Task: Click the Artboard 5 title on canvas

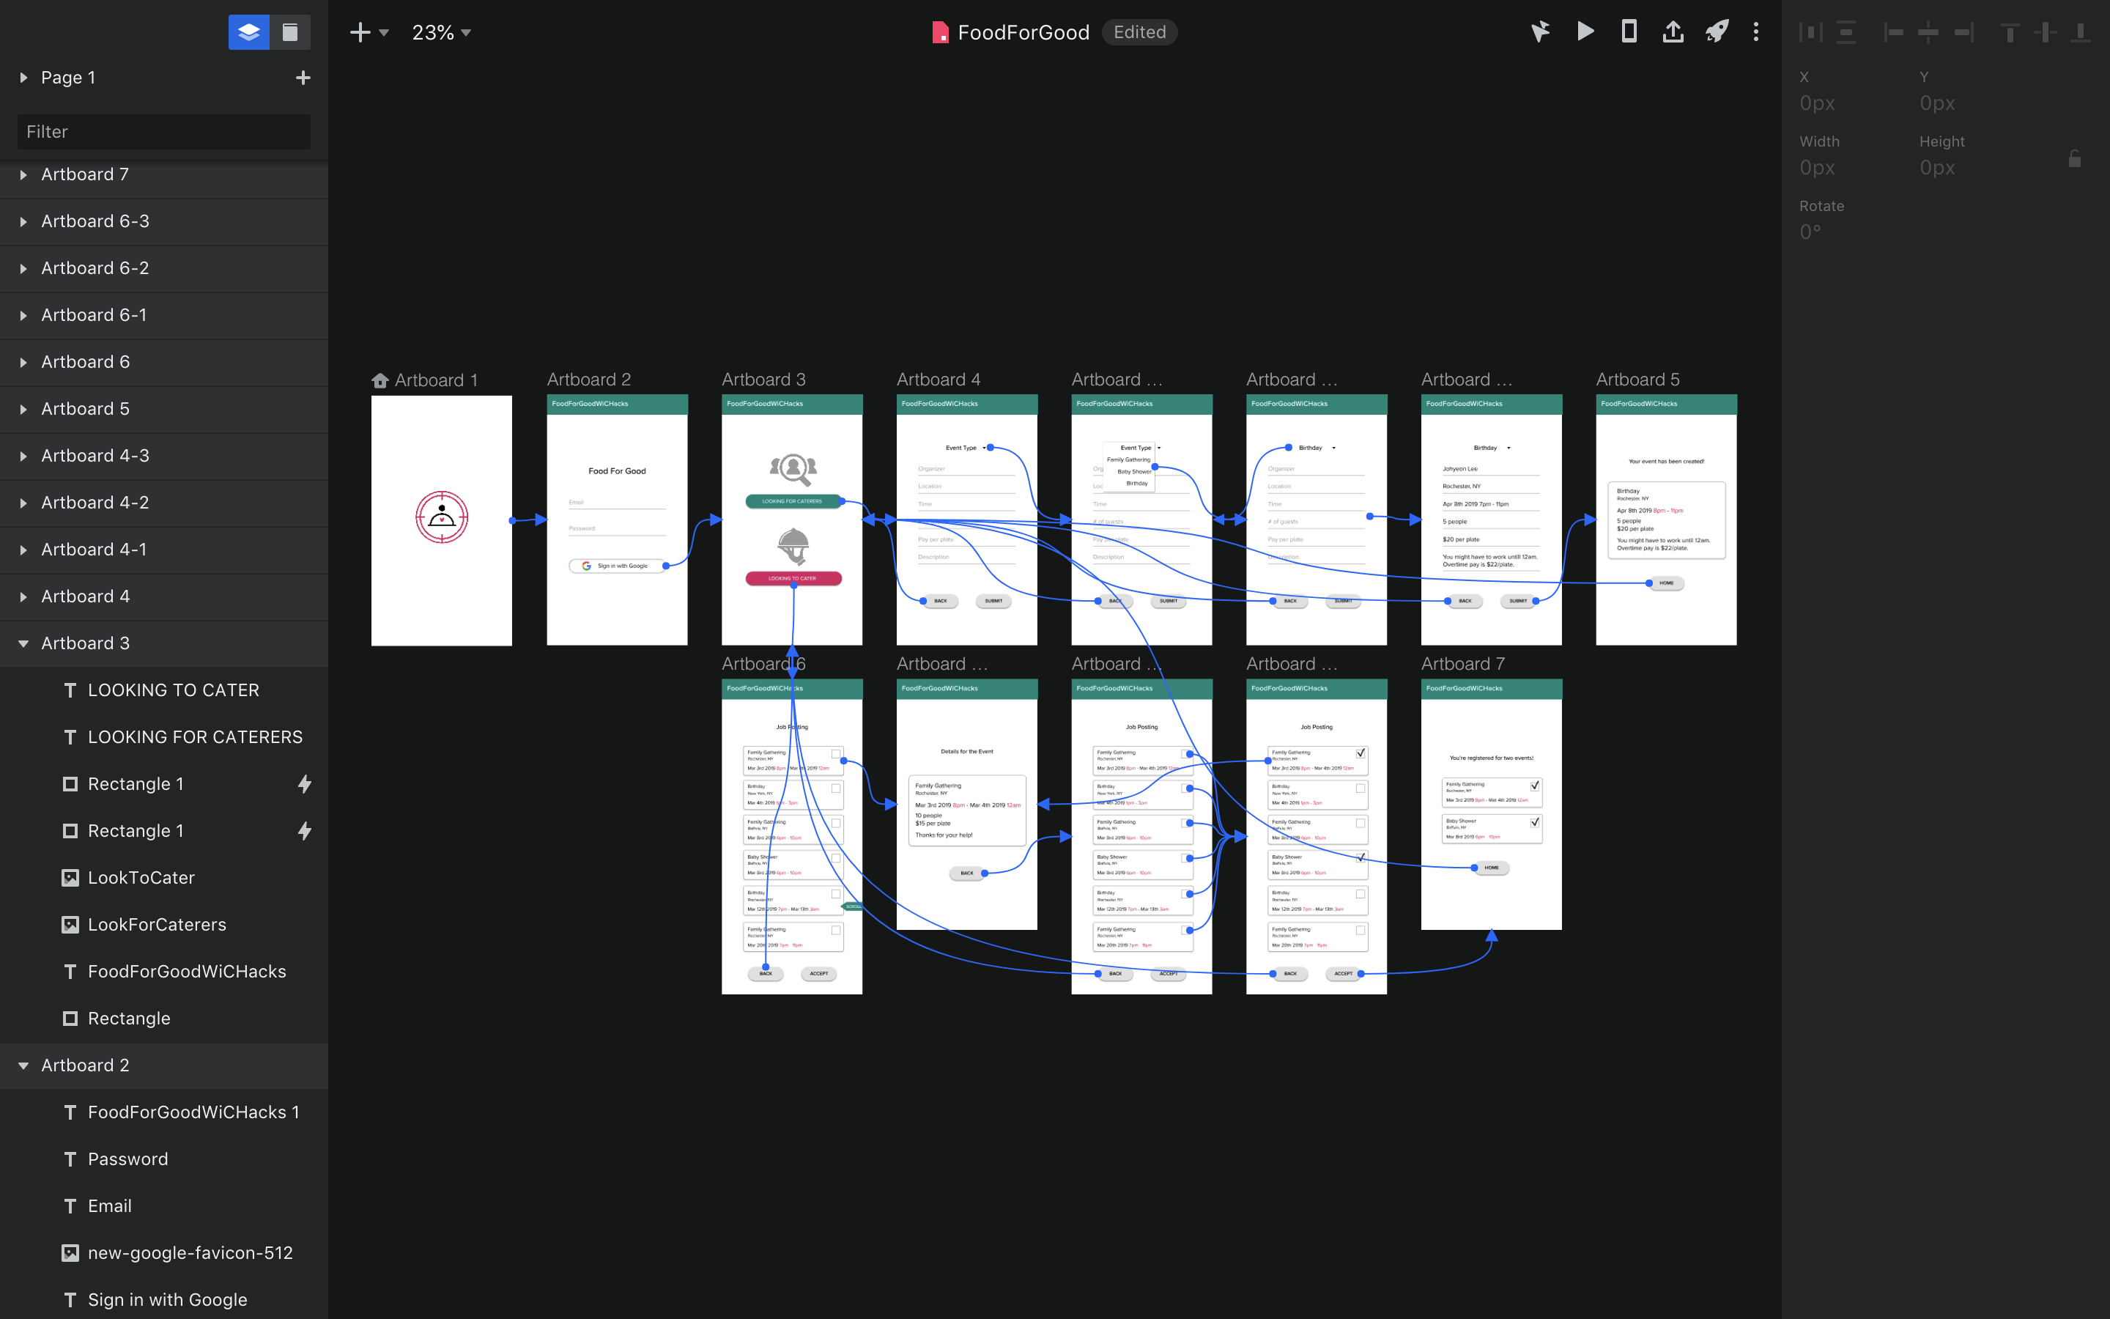Action: 1637,380
